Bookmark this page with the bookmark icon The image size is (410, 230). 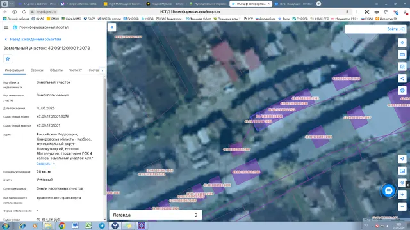point(347,11)
